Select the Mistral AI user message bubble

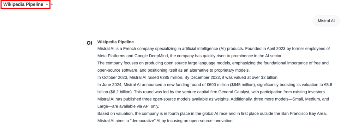click(x=326, y=21)
